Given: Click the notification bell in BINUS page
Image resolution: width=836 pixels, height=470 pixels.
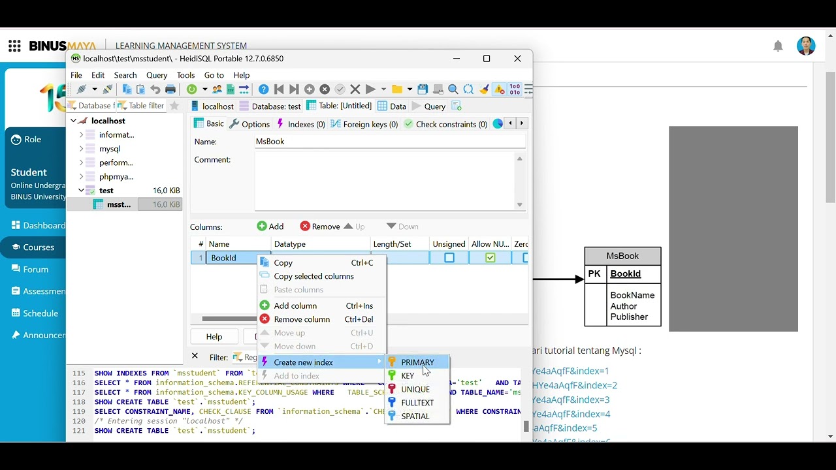Looking at the screenshot, I should (778, 46).
